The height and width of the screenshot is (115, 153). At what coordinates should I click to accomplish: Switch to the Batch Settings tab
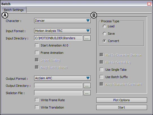point(14,10)
